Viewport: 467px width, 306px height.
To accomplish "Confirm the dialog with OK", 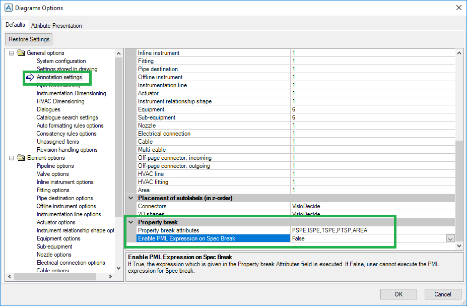I will click(x=398, y=294).
